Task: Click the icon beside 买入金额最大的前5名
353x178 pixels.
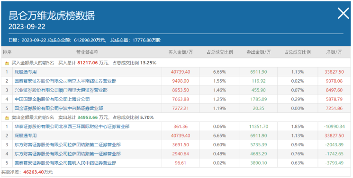Action: pos(7,63)
